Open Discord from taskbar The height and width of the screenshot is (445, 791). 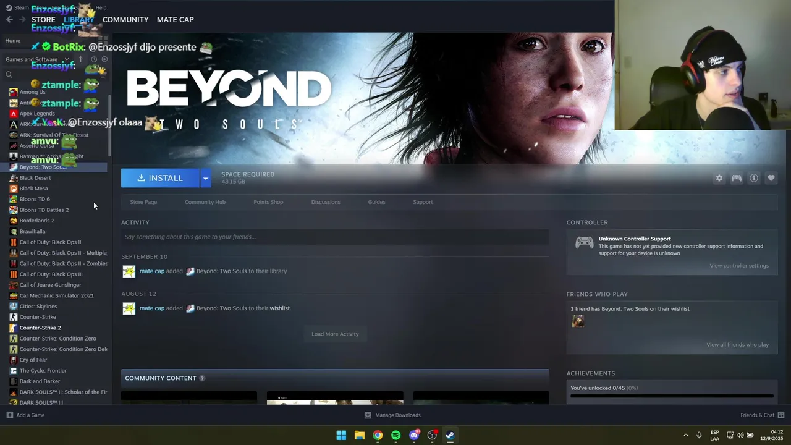click(x=414, y=435)
